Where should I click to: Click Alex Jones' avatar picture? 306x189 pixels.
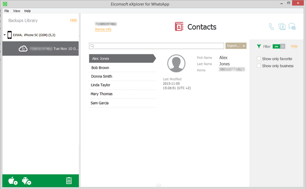pos(176,63)
